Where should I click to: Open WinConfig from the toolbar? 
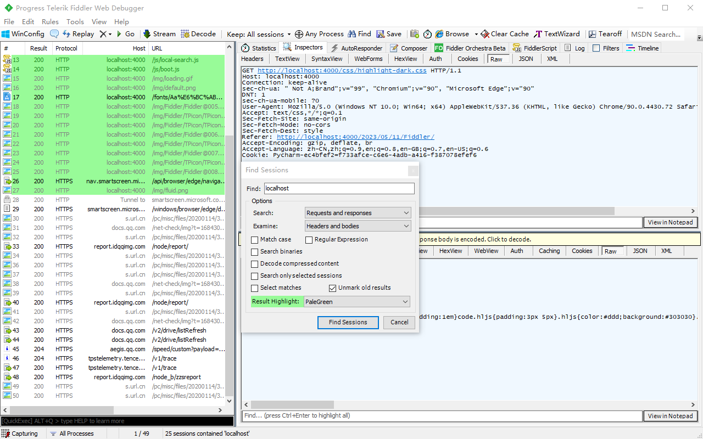coord(23,34)
